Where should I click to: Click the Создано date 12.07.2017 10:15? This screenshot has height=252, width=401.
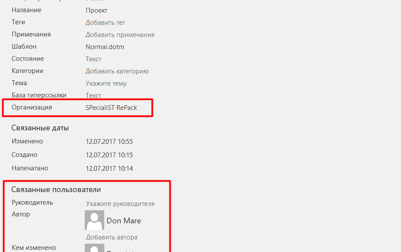click(x=109, y=155)
